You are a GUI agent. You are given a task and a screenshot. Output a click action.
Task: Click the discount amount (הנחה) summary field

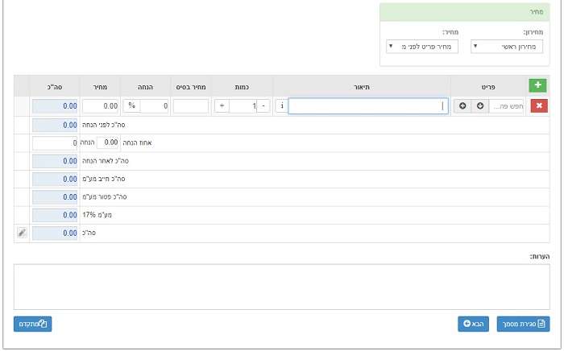point(55,143)
